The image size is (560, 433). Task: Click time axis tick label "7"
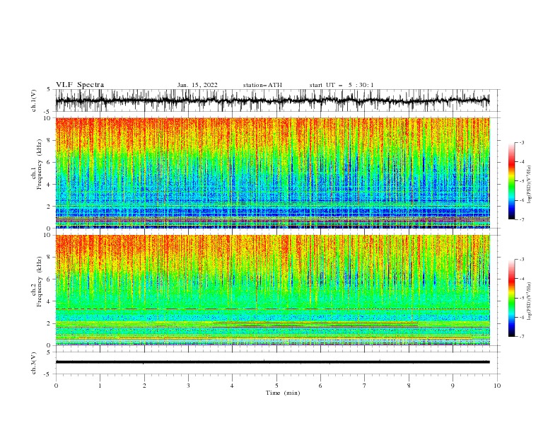coord(365,386)
